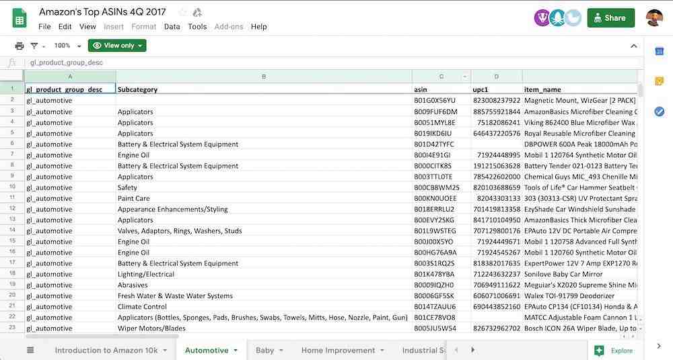Select row 12 header

tap(12, 209)
